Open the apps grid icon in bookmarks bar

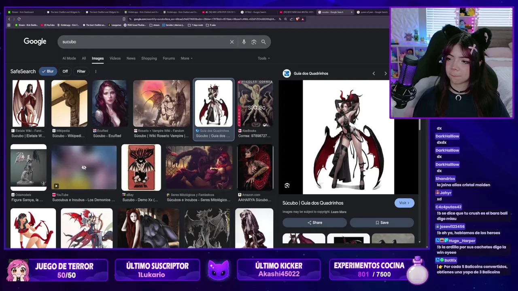click(x=9, y=25)
